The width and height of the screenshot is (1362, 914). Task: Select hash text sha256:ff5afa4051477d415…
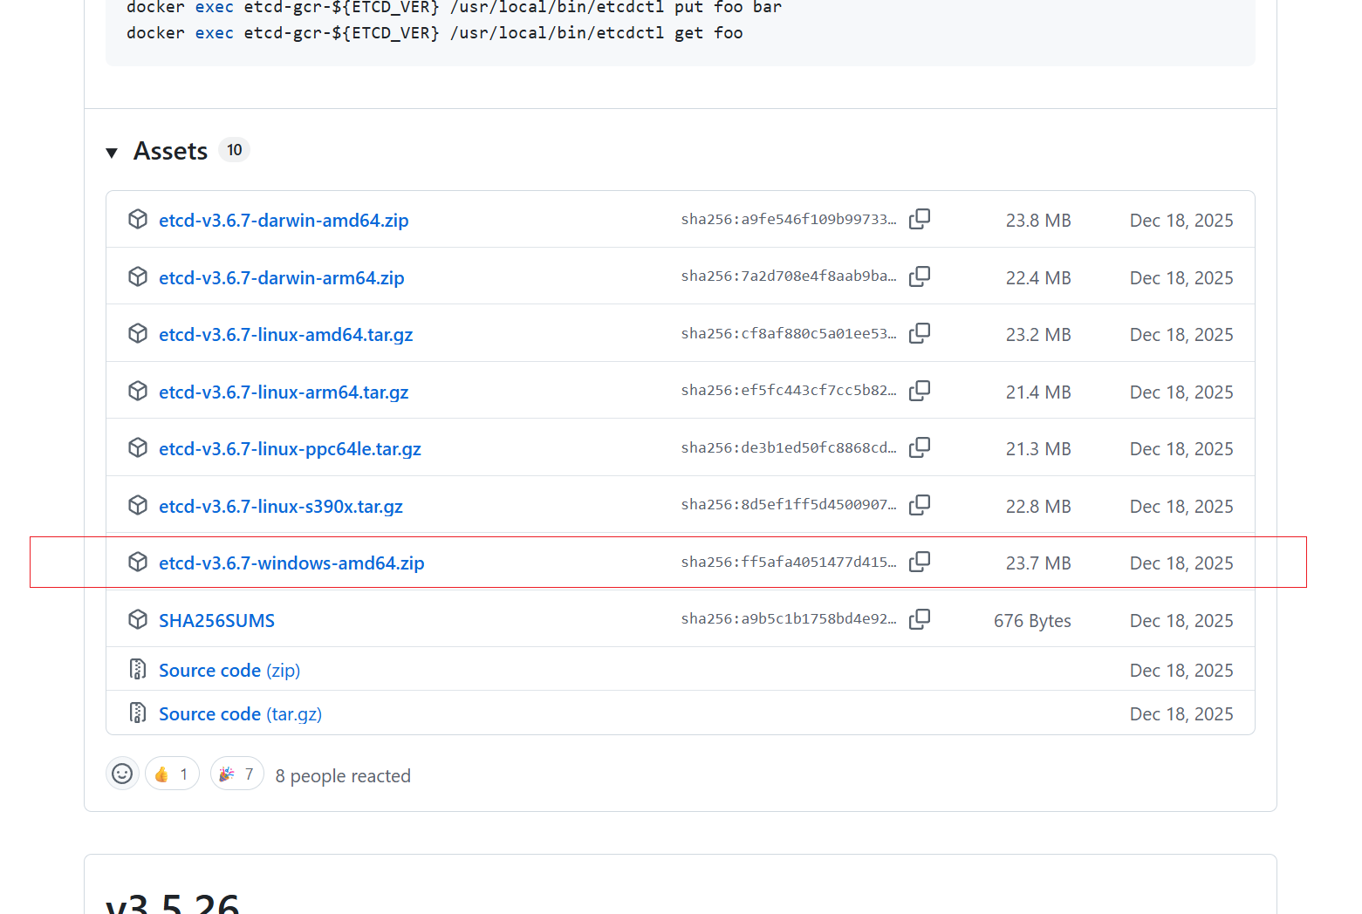(x=789, y=562)
